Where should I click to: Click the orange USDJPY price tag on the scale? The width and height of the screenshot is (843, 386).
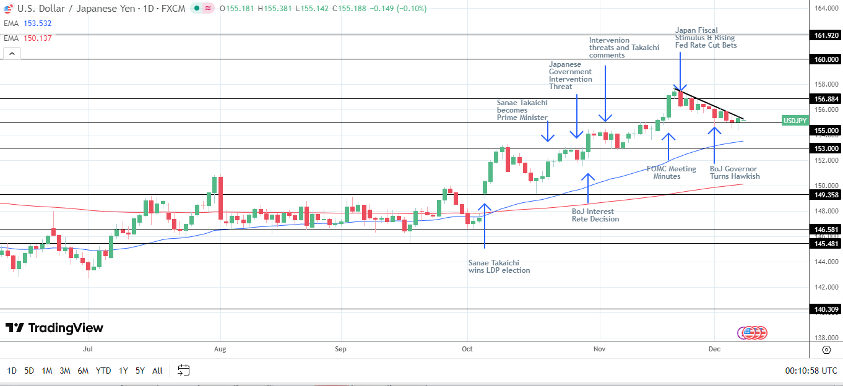[794, 121]
